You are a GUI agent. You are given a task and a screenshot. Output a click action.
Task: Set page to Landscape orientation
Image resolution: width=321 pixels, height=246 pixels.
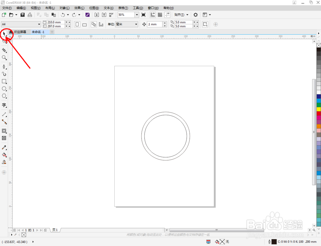pos(84,24)
